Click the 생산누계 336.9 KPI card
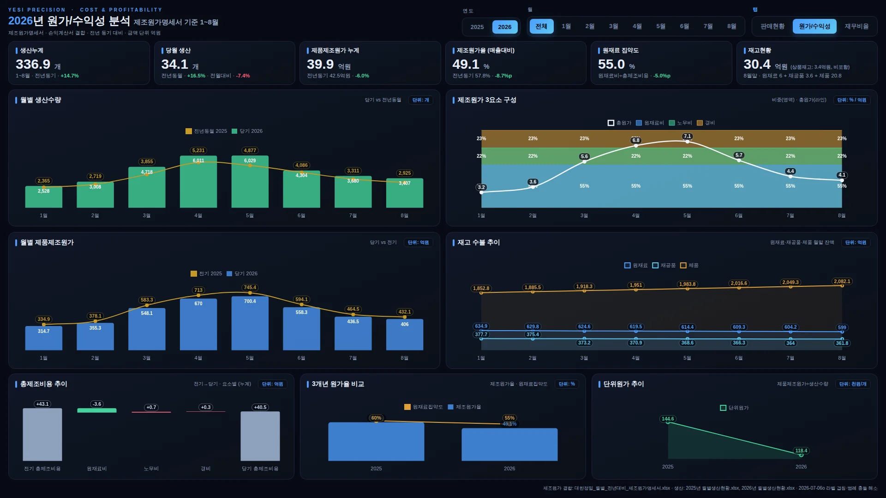This screenshot has height=498, width=886. pos(79,63)
